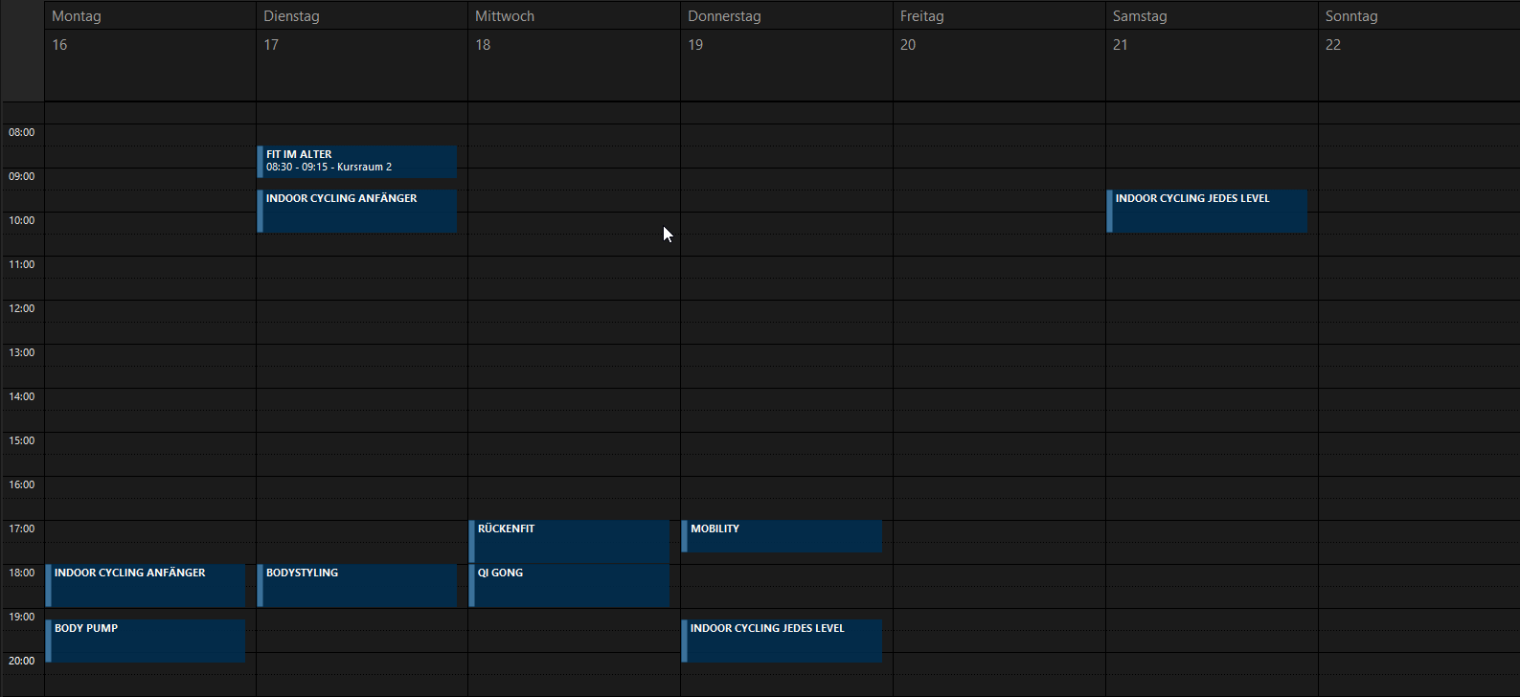Open Thursday evening's Indoor Cycling Jedes Level
Screen dimensions: 1520x697
coord(782,641)
